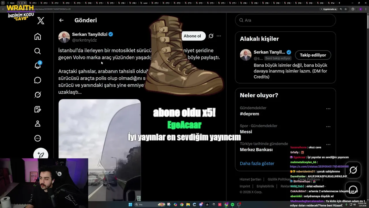The height and width of the screenshot is (208, 369).
Task: Open a new browser tab with plus
Action: (x=339, y=3)
